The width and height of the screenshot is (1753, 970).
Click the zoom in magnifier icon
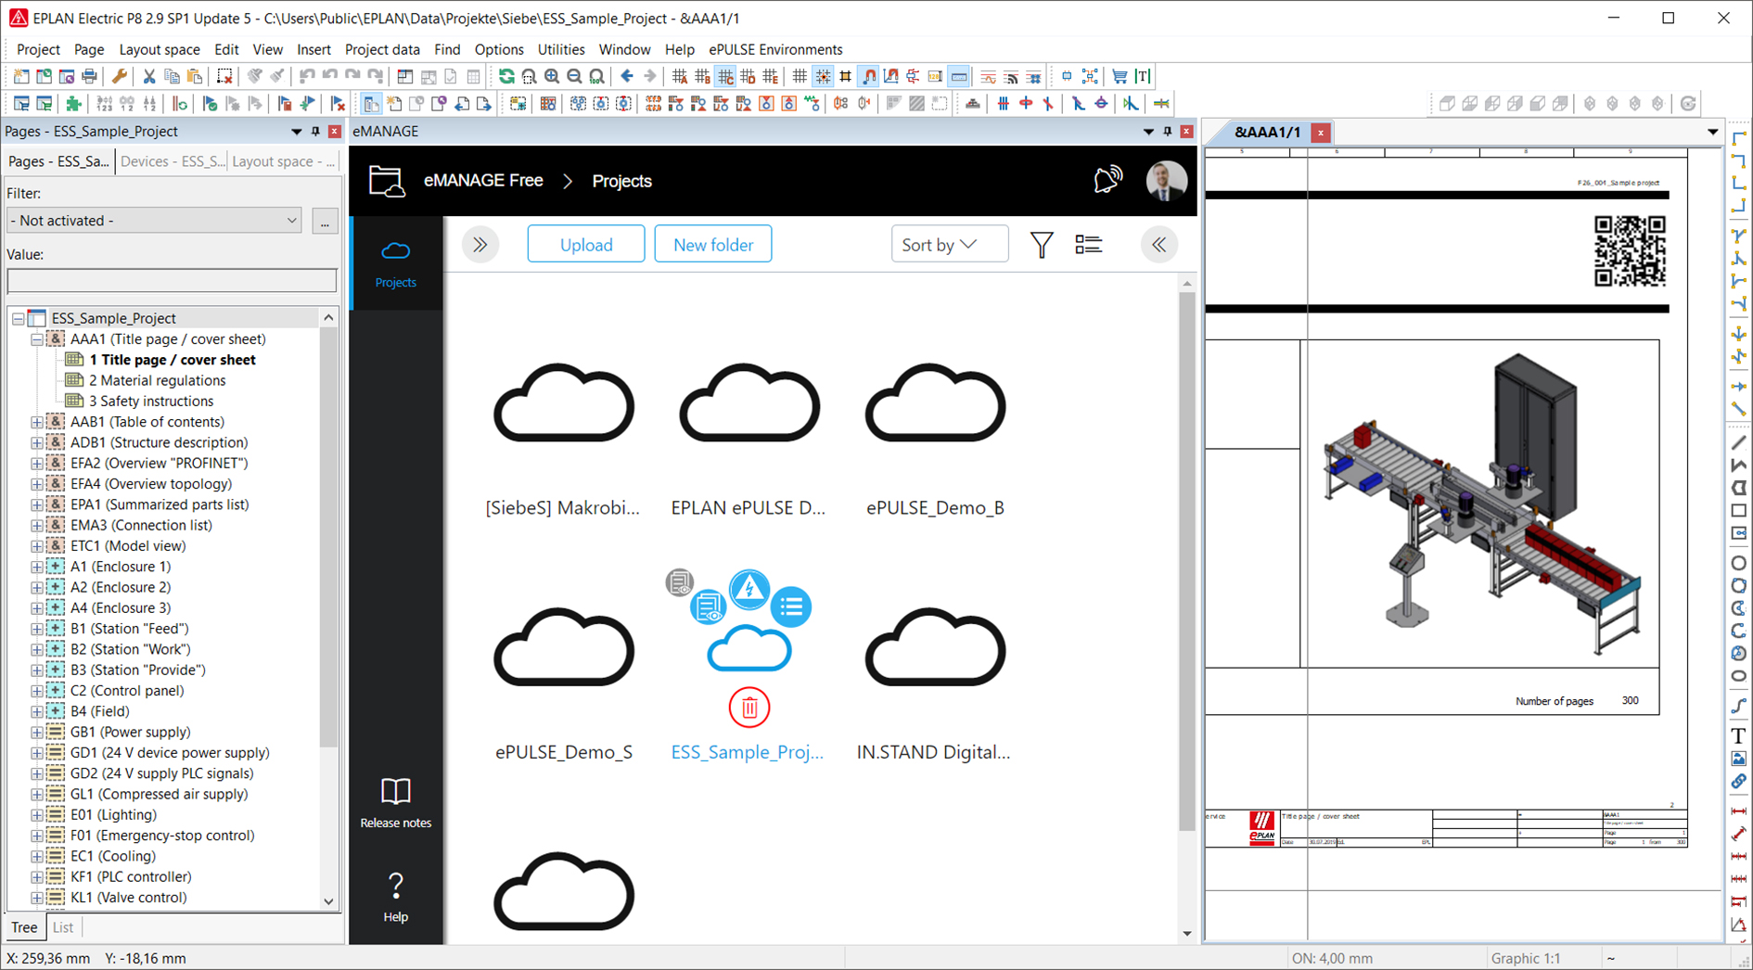pyautogui.click(x=552, y=76)
